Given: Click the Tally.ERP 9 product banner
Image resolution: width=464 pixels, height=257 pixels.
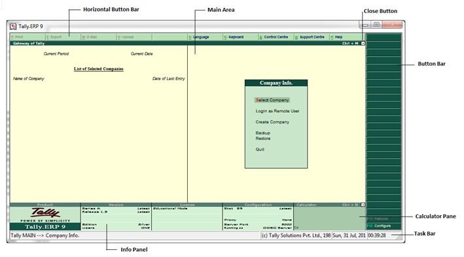Looking at the screenshot, I should point(45,226).
